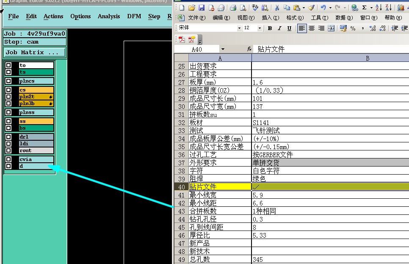Open Undo history dropdown arrow
Viewport: 409px width, 264px height.
[331, 8]
